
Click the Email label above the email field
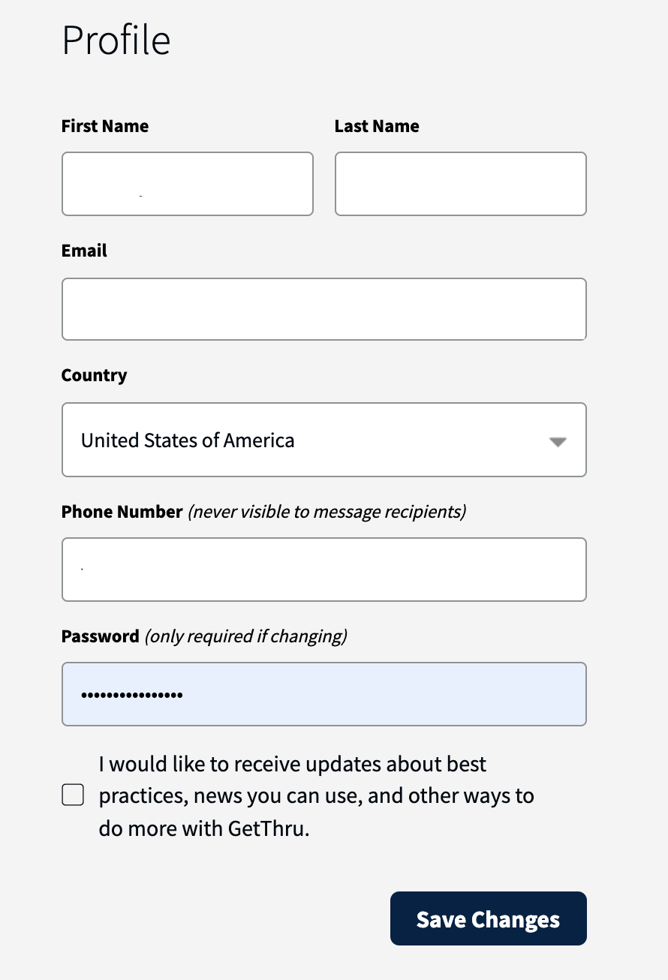pos(83,251)
